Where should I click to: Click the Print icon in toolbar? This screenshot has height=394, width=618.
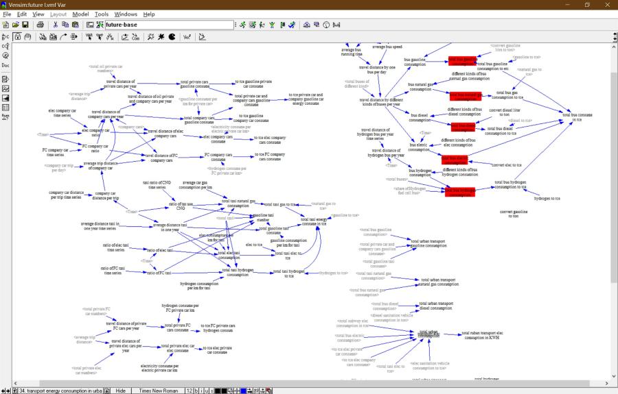[x=41, y=25]
